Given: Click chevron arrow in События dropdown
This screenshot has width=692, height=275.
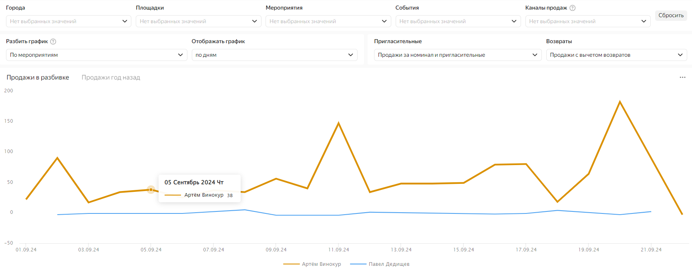Looking at the screenshot, I should (514, 21).
